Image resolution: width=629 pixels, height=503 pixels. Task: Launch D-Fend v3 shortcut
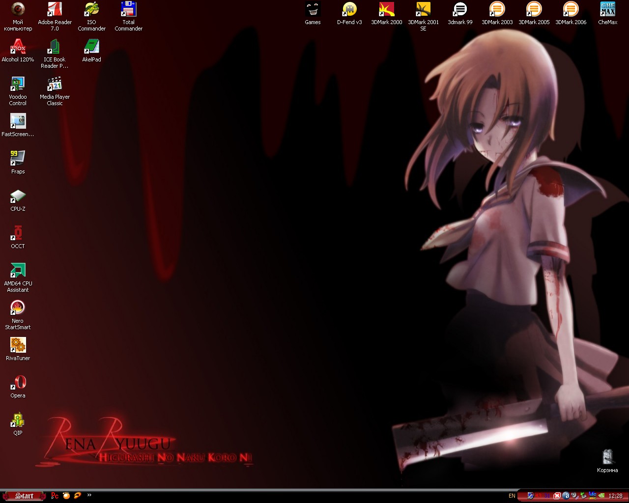[349, 13]
